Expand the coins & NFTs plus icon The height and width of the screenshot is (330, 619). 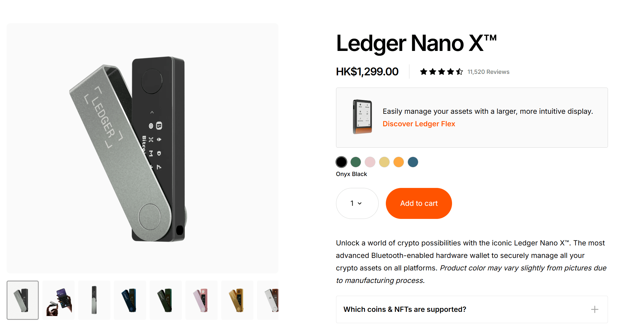click(595, 309)
